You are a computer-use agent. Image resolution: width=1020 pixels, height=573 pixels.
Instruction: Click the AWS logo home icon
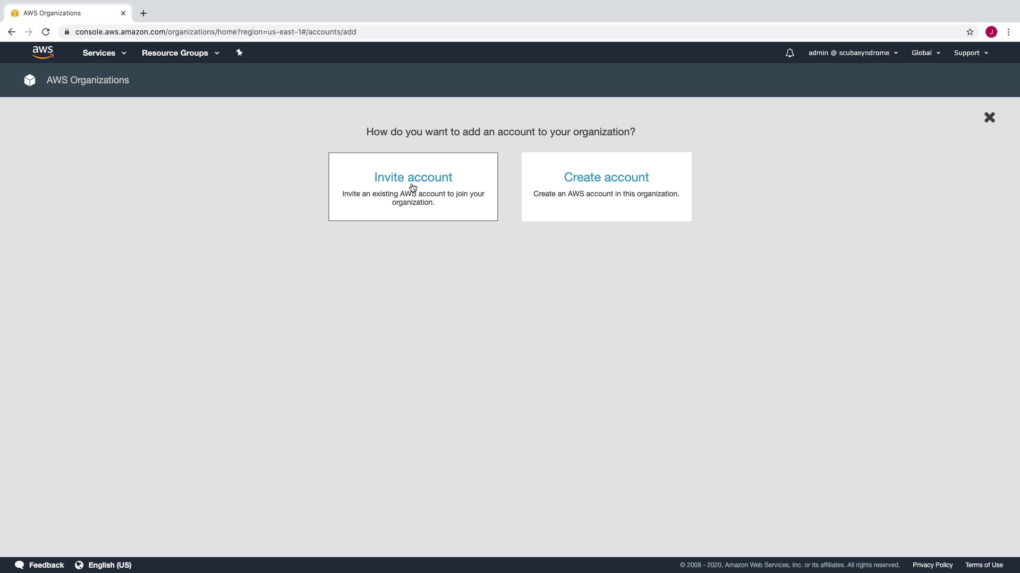(x=42, y=52)
